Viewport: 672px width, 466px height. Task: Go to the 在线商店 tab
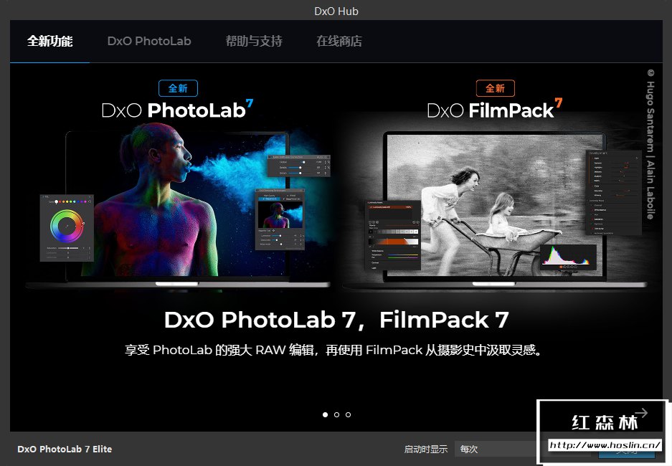pos(339,41)
